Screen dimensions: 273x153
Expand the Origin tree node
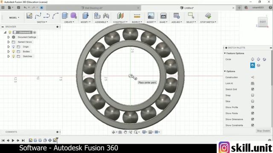click(x=9, y=47)
